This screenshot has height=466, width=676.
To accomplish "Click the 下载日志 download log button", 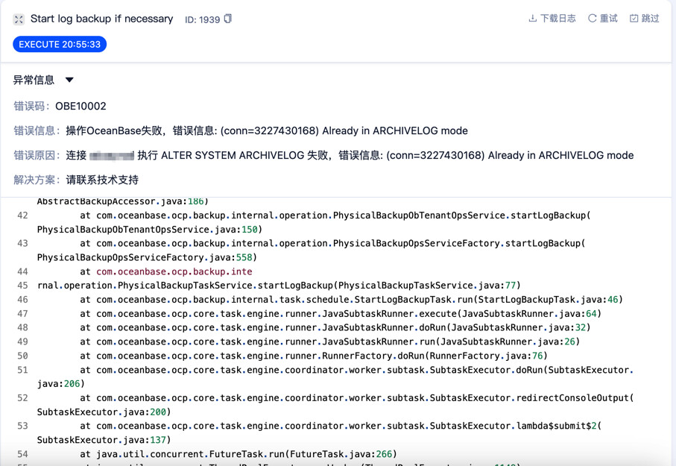I will 552,19.
